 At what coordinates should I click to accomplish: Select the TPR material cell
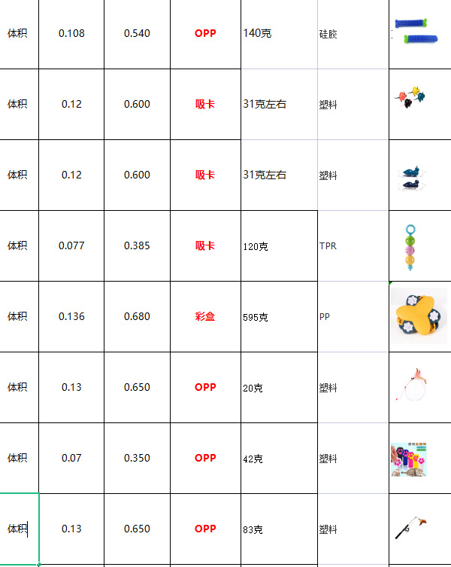(353, 246)
